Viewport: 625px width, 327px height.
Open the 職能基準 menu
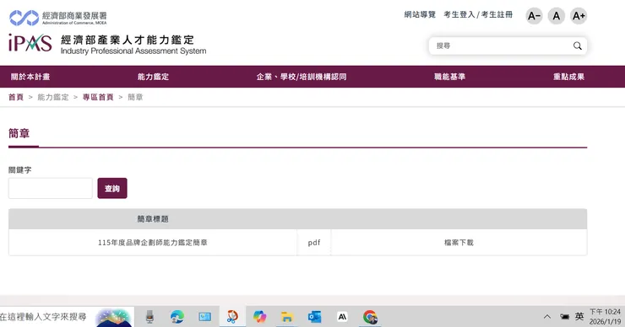coord(449,77)
